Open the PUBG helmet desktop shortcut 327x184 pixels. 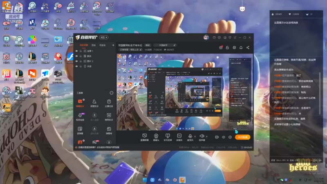[x=58, y=76]
